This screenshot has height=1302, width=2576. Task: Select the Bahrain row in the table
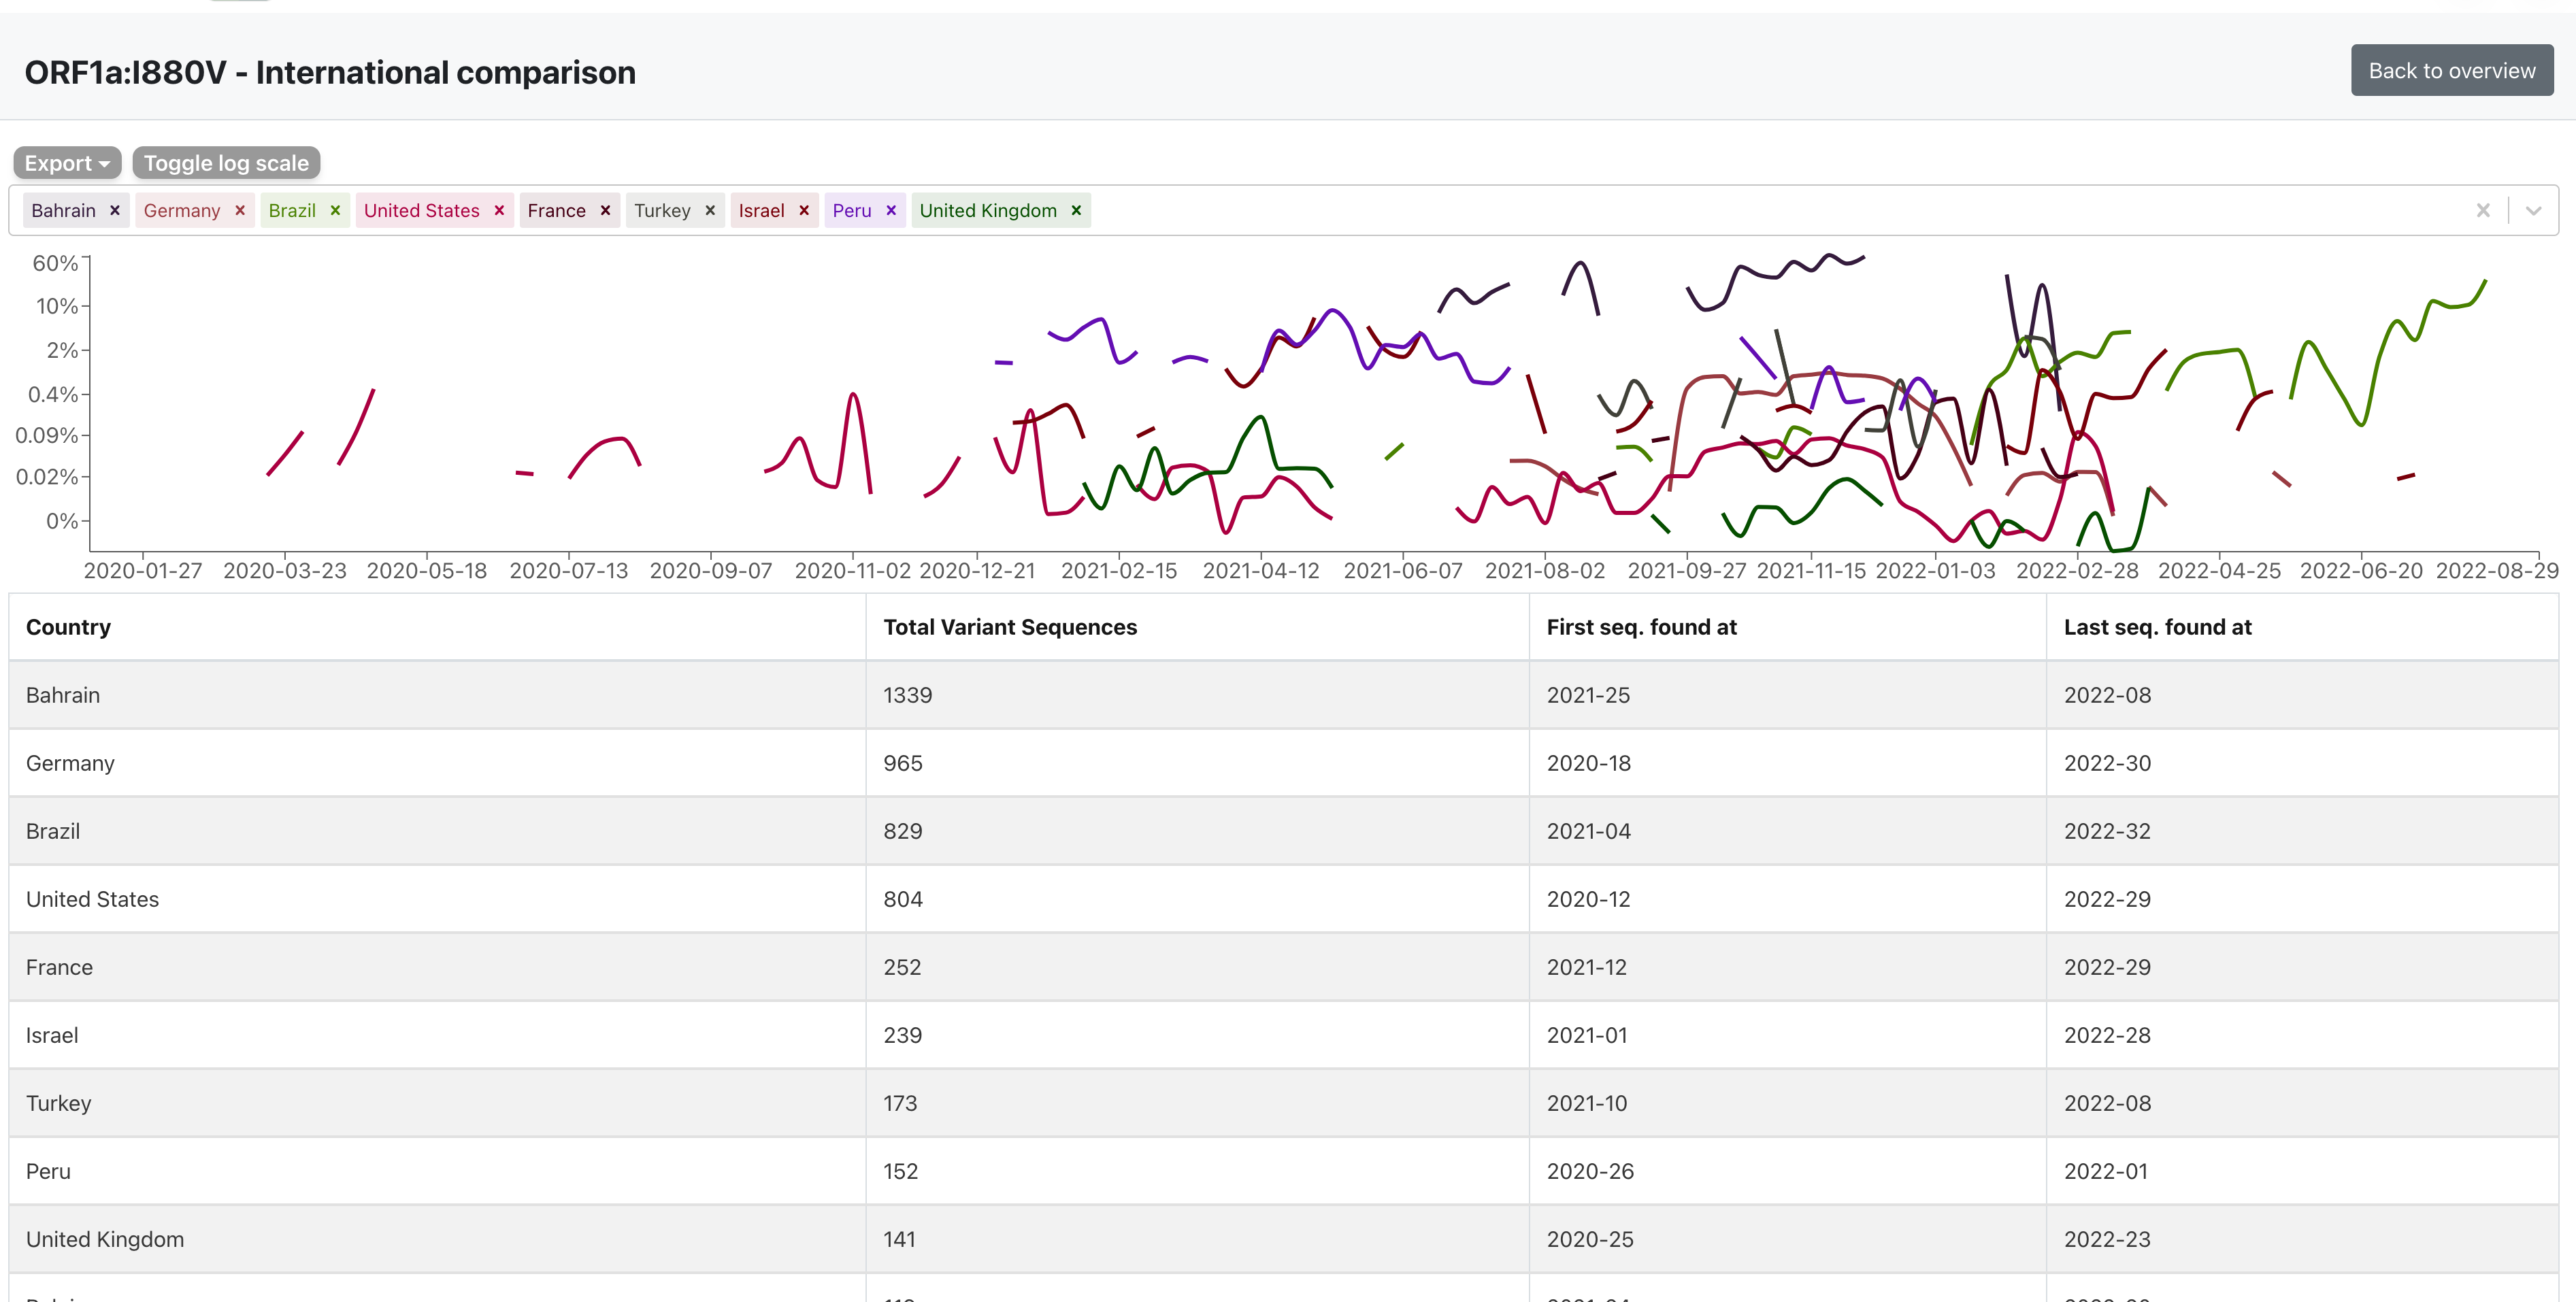63,695
